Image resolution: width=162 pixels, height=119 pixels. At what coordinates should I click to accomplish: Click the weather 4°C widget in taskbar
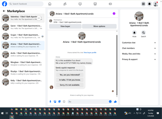(128, 113)
